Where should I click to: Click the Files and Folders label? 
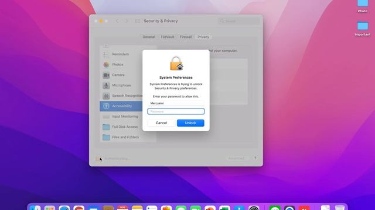click(x=125, y=137)
